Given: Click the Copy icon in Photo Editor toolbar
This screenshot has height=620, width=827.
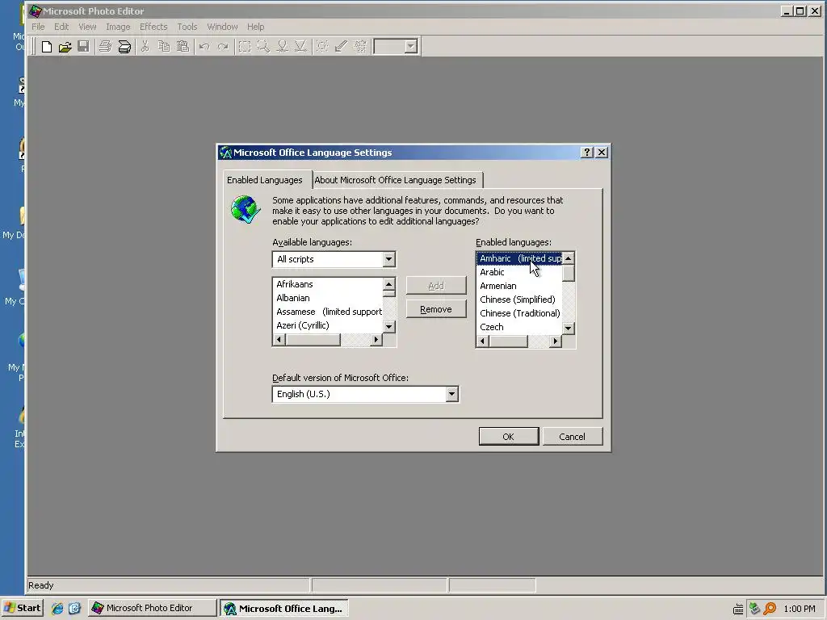Looking at the screenshot, I should (x=164, y=47).
